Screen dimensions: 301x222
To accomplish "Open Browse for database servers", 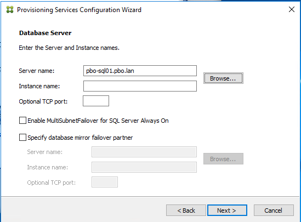I will (223, 78).
